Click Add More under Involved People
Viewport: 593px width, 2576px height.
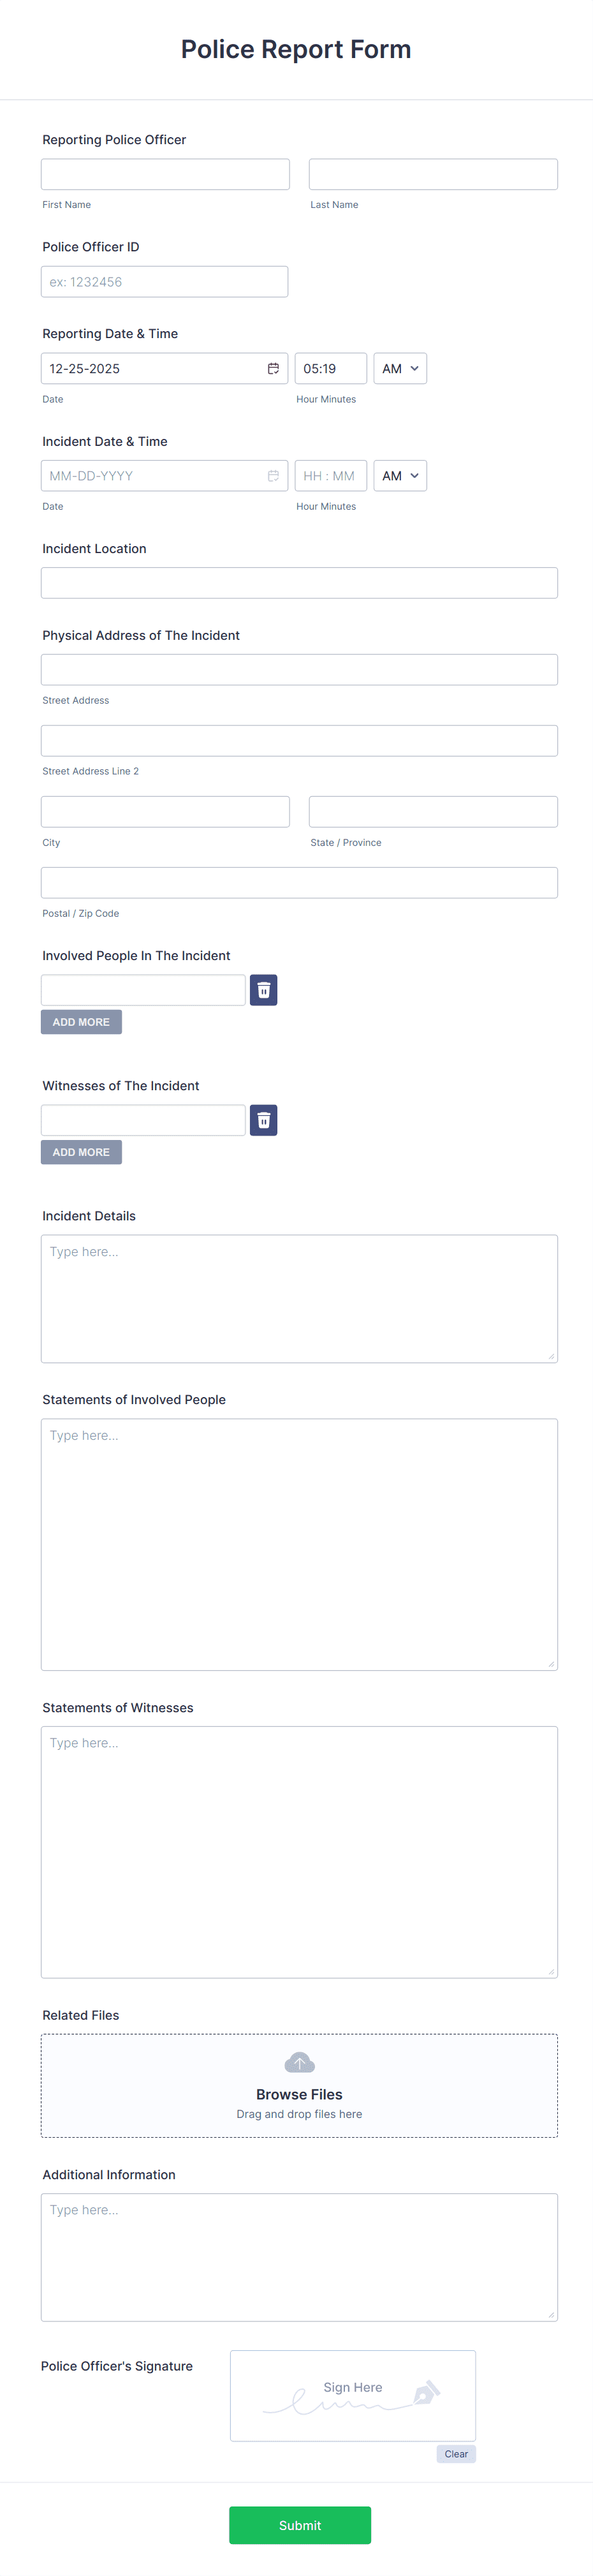click(x=81, y=1021)
